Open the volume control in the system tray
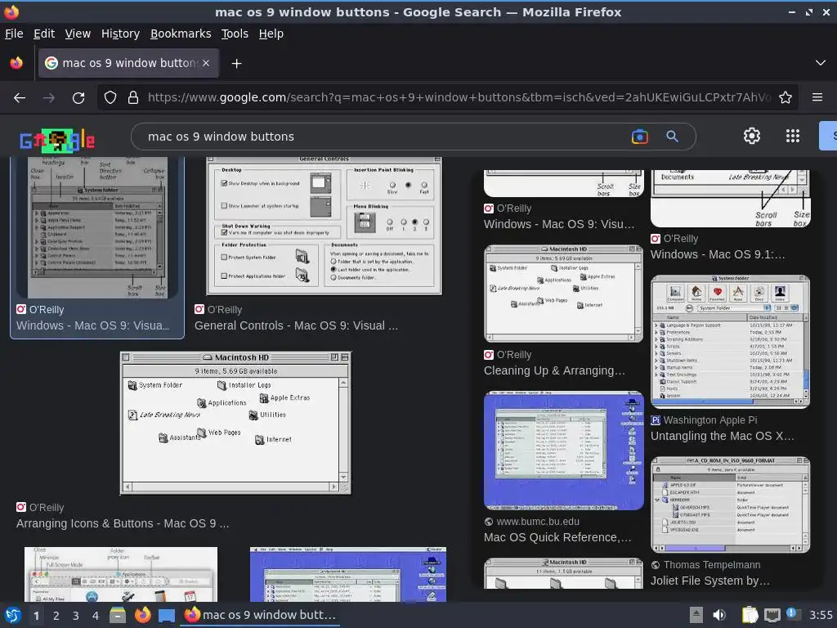837x628 pixels. (719, 615)
